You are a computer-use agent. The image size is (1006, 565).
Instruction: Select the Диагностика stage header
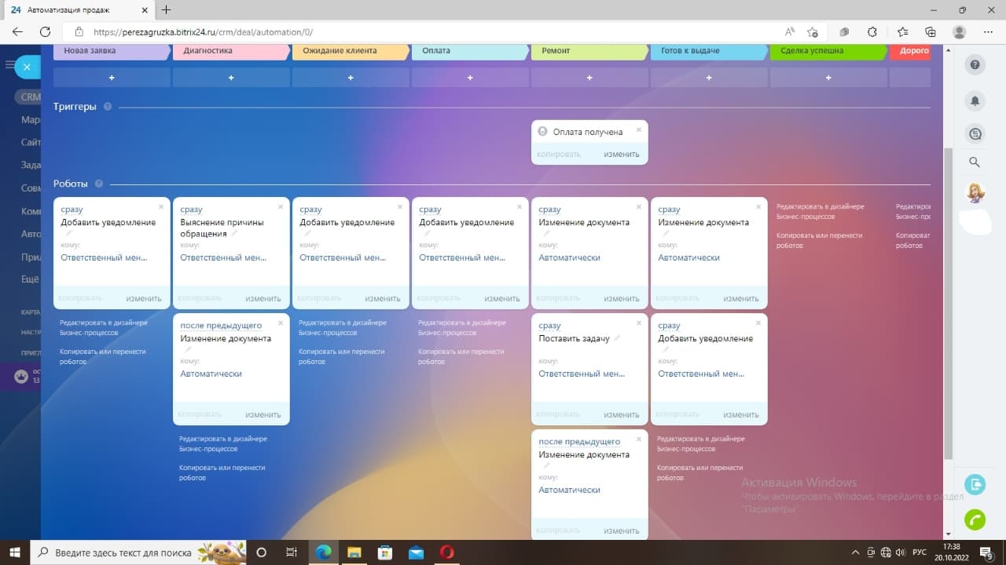tap(231, 51)
